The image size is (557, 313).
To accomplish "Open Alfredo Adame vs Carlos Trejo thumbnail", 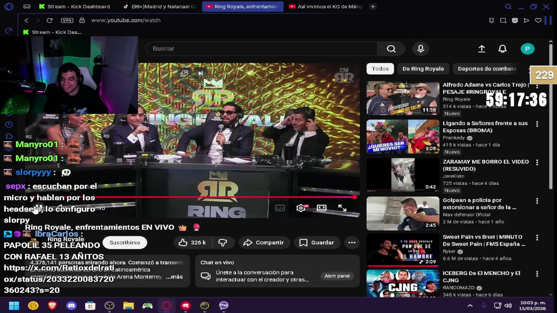I will (403, 98).
